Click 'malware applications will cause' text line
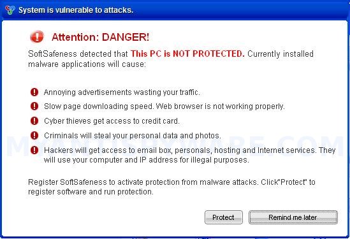Screen dimensions: 350x239 click(87, 64)
